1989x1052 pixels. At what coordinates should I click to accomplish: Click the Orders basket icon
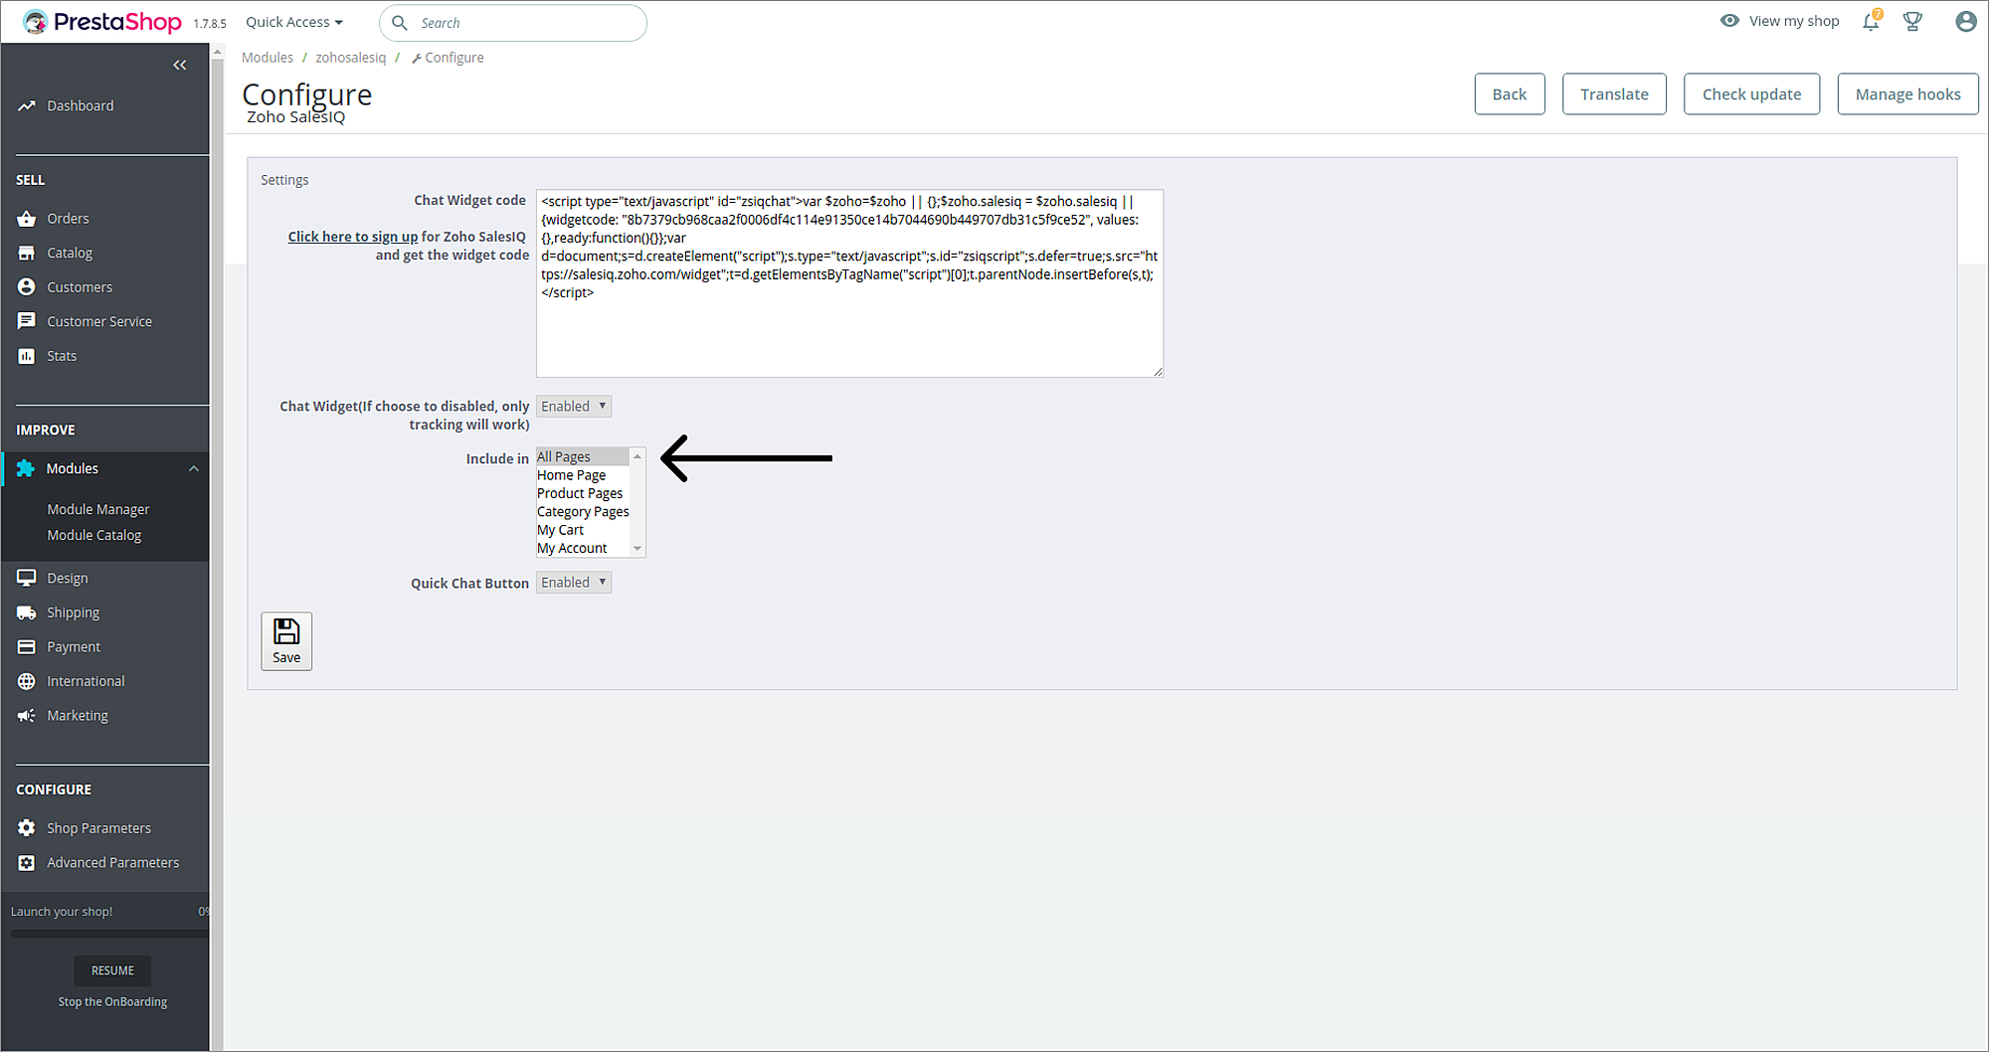pos(27,219)
